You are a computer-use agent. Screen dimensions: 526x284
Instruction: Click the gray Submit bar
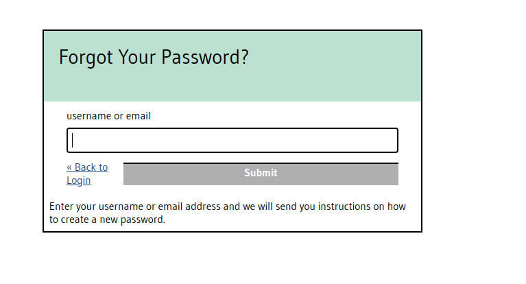point(261,174)
